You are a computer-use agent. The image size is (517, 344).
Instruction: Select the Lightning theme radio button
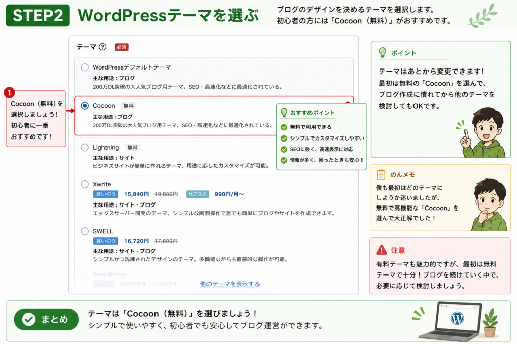tap(85, 148)
